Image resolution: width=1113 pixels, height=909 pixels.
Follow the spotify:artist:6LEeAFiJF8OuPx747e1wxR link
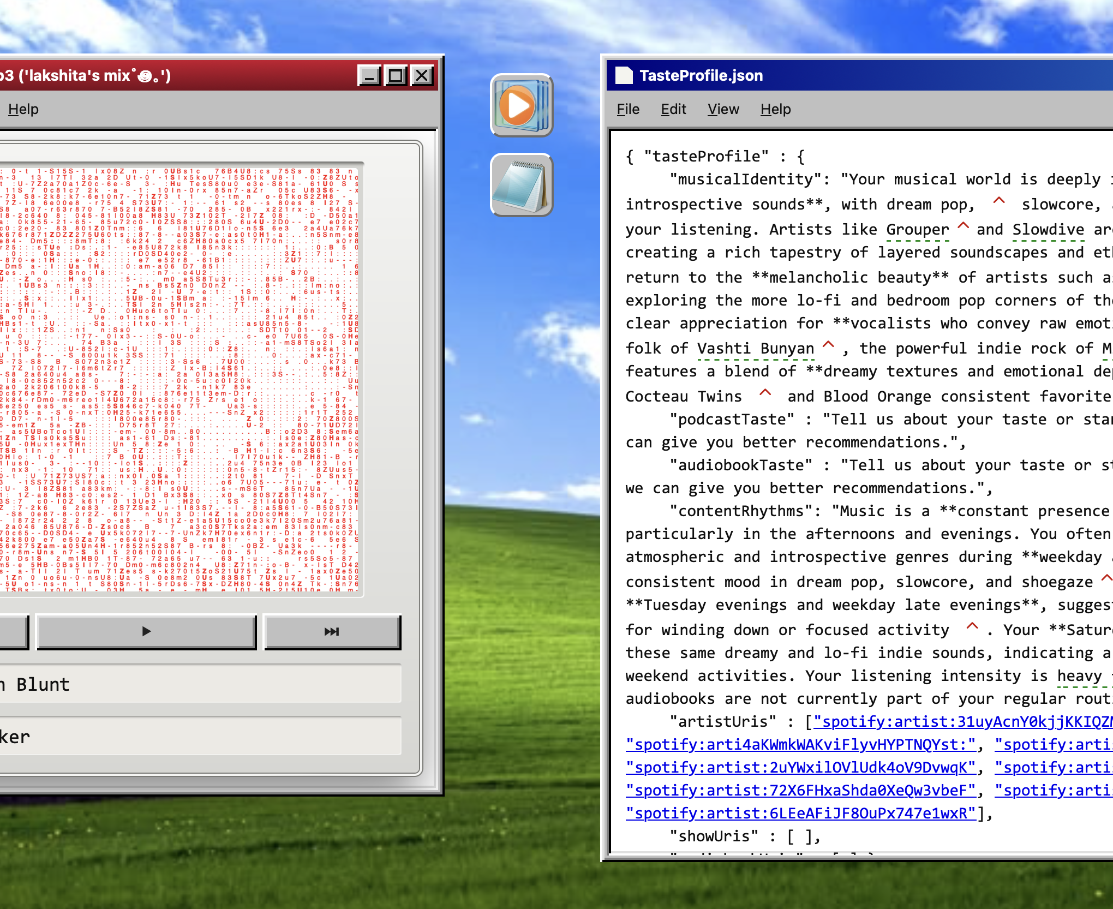[x=801, y=813]
